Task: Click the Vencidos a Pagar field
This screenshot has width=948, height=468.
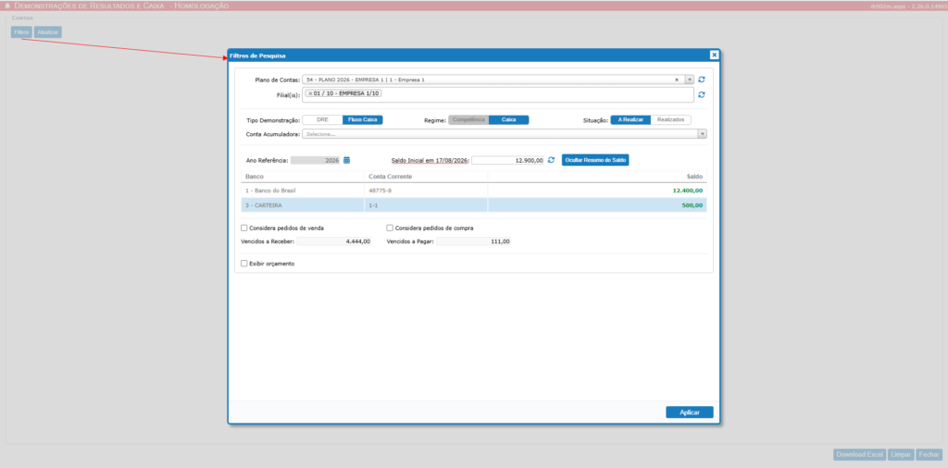Action: tap(474, 241)
